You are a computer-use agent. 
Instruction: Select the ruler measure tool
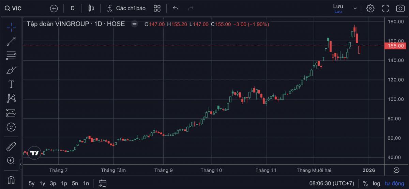coord(11,147)
